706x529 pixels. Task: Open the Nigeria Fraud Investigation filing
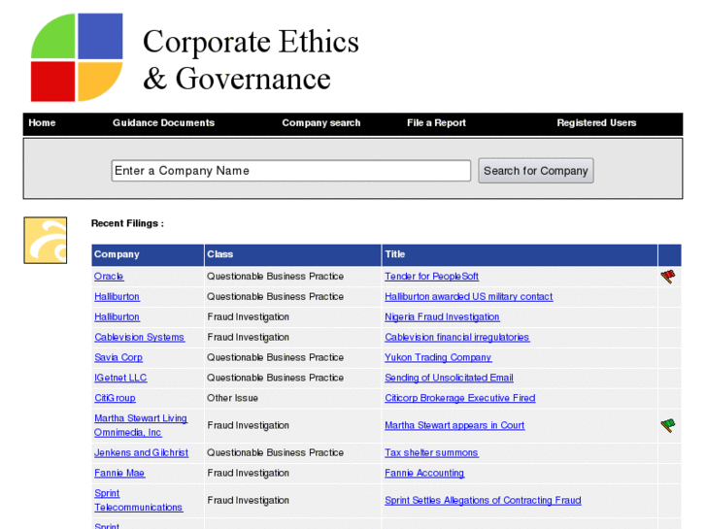tap(442, 317)
